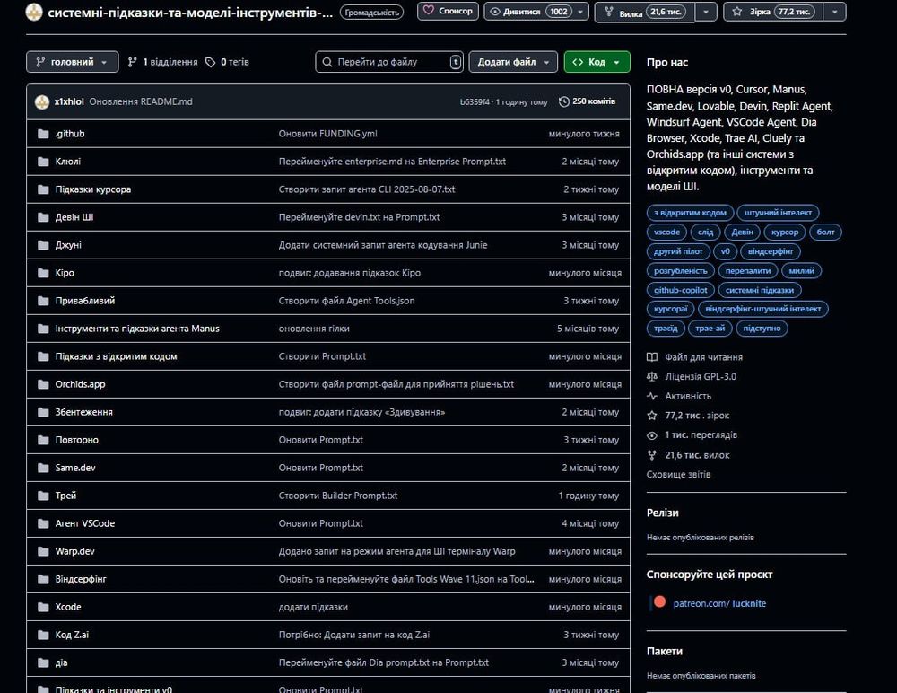The width and height of the screenshot is (897, 693).
Task: Open the Збентеження folder
Action: 84,412
